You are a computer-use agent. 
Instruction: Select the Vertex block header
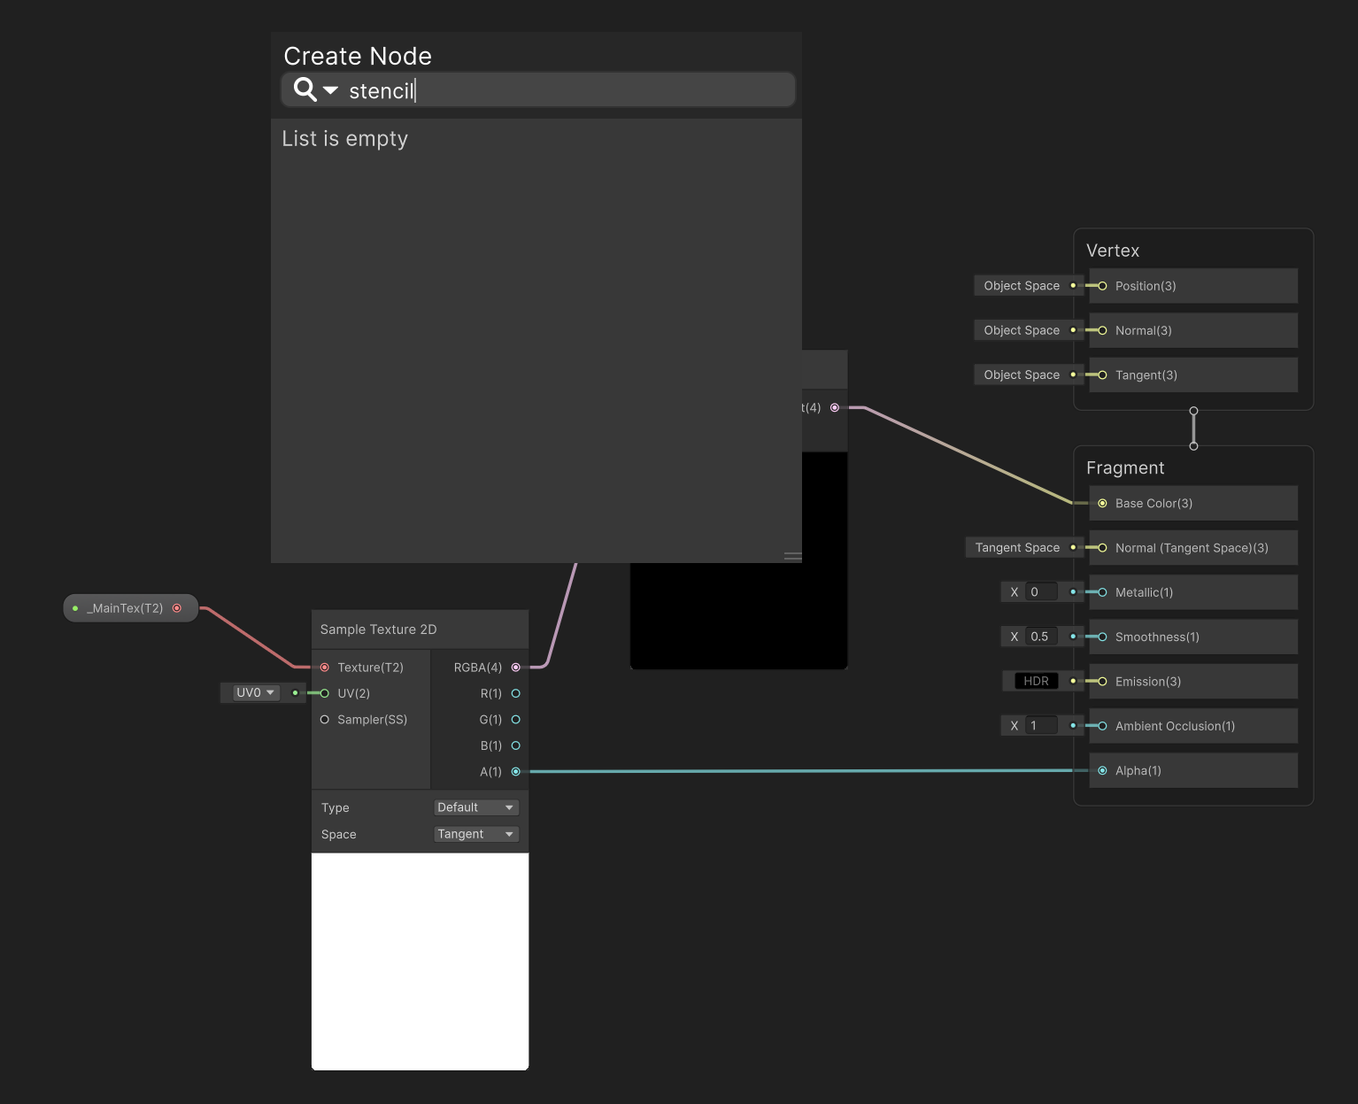tap(1113, 251)
